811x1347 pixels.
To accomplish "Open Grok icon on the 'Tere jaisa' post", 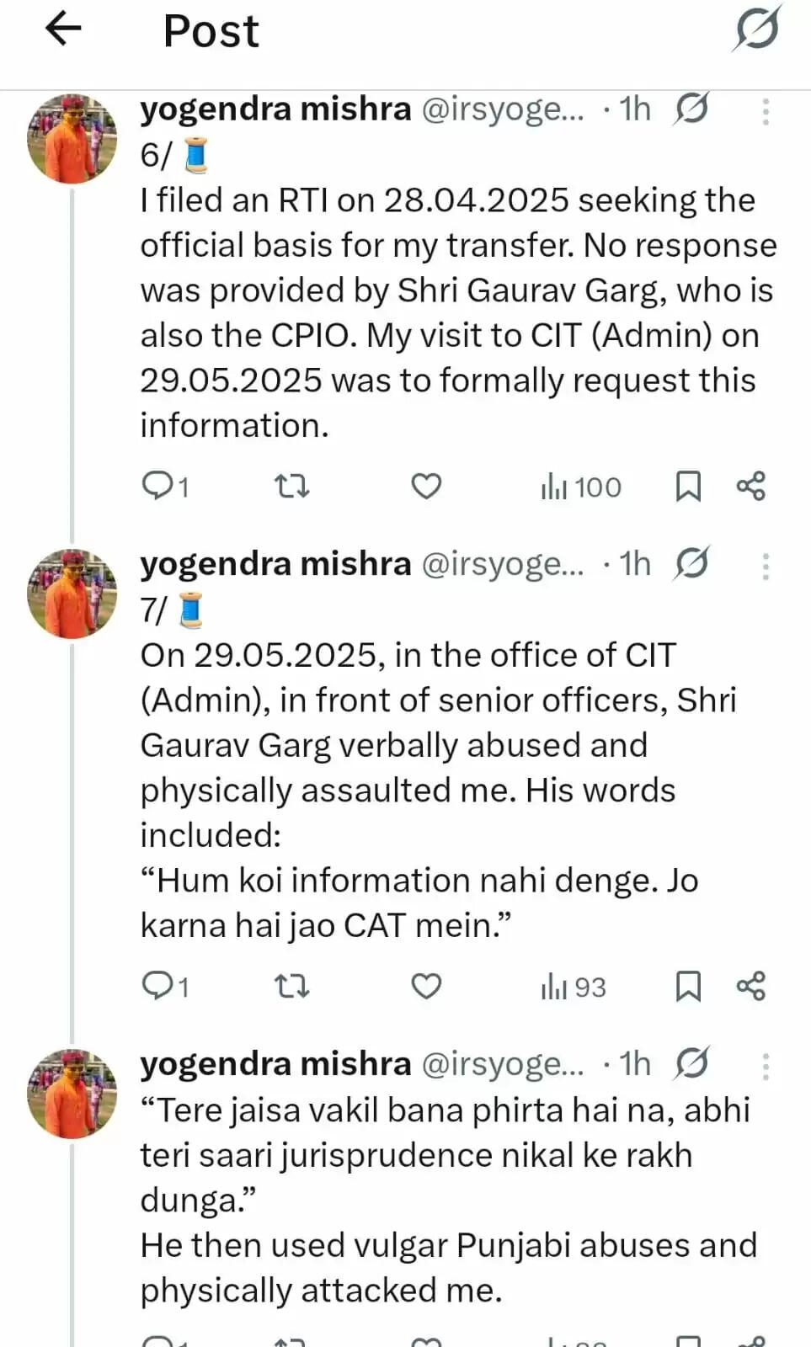I will coord(691,1063).
